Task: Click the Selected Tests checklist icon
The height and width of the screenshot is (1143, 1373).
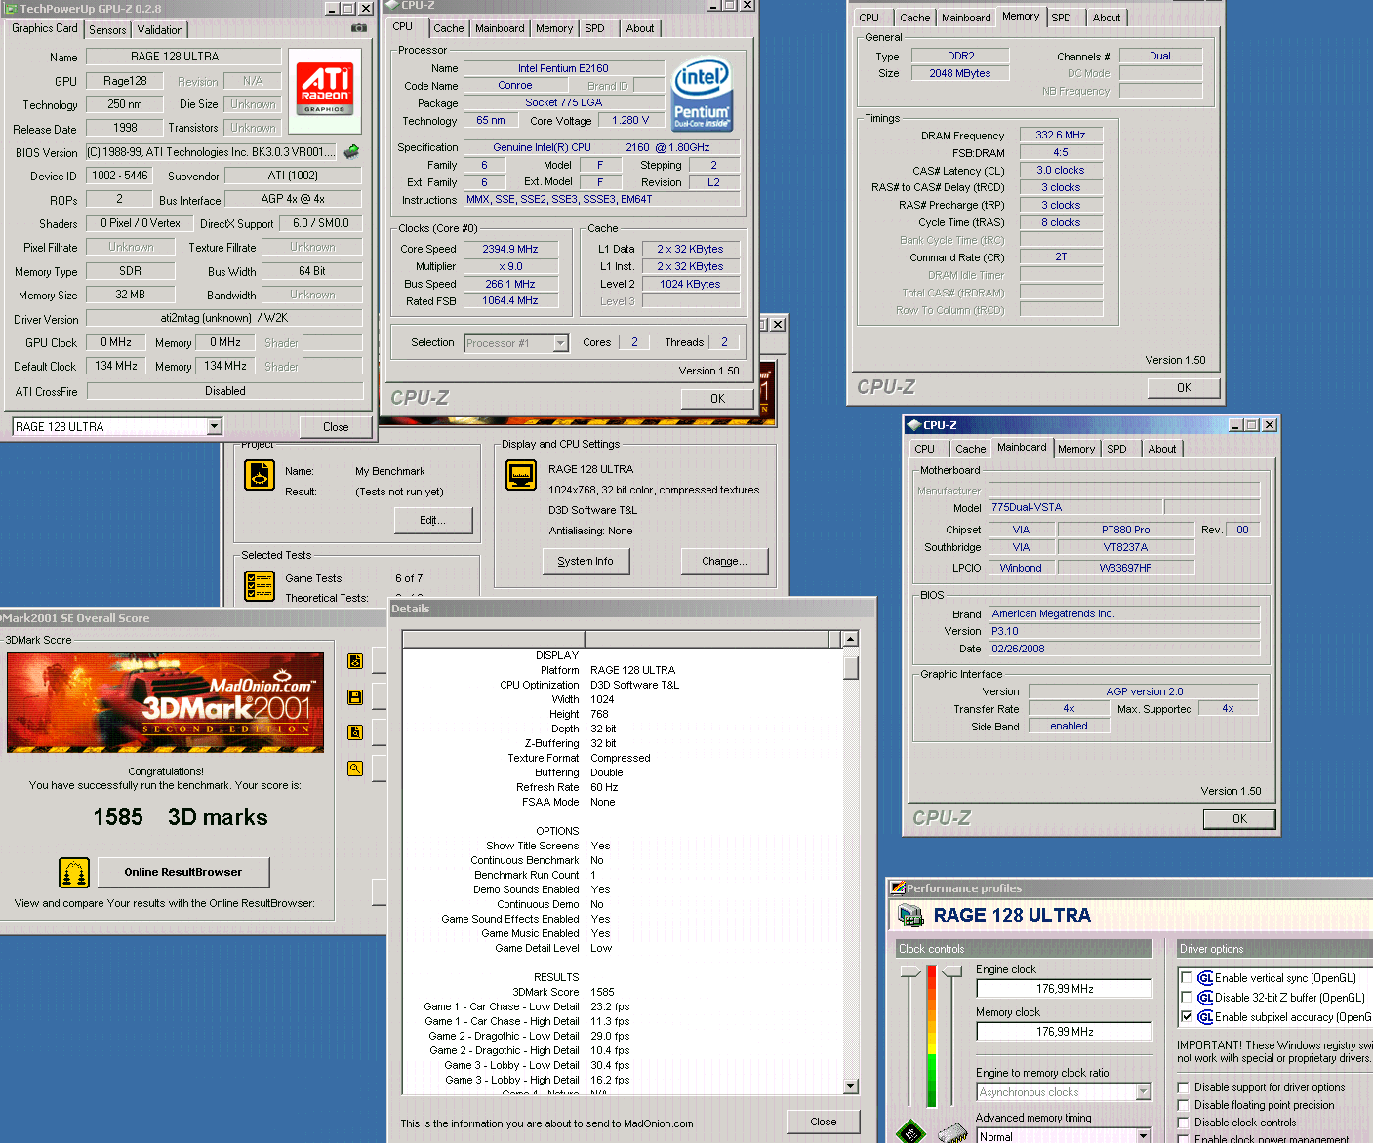Action: click(260, 585)
